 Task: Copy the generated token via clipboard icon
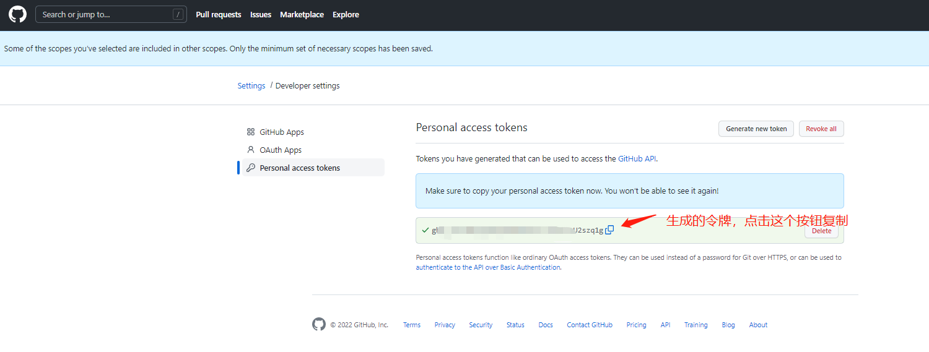pyautogui.click(x=609, y=230)
